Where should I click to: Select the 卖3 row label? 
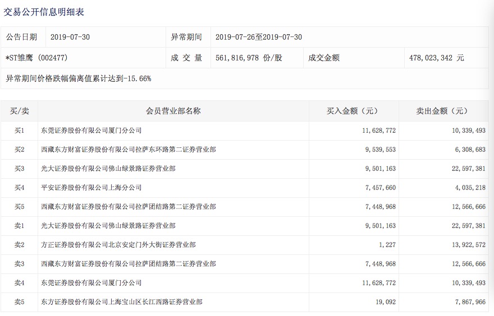click(19, 264)
